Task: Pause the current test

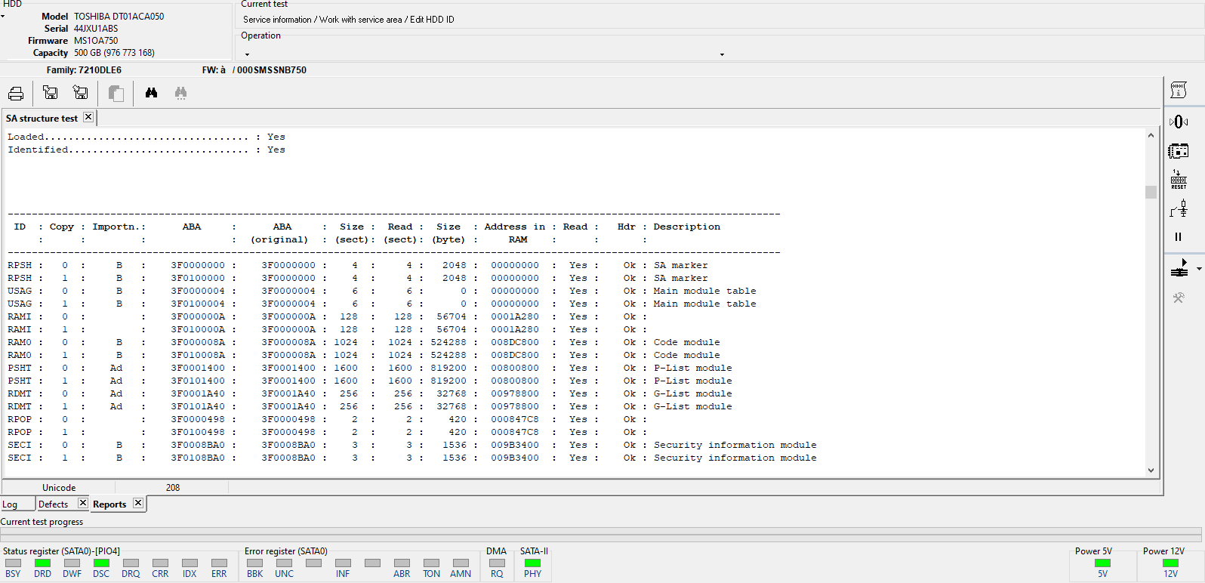Action: (x=1178, y=237)
